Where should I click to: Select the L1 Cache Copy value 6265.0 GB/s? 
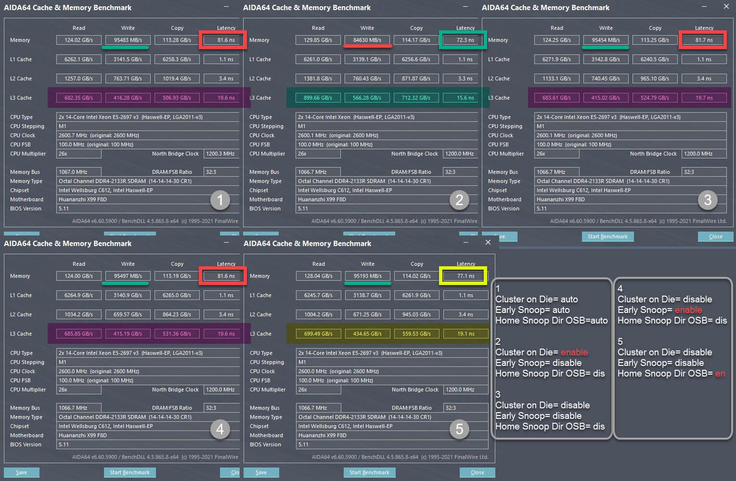tap(177, 295)
